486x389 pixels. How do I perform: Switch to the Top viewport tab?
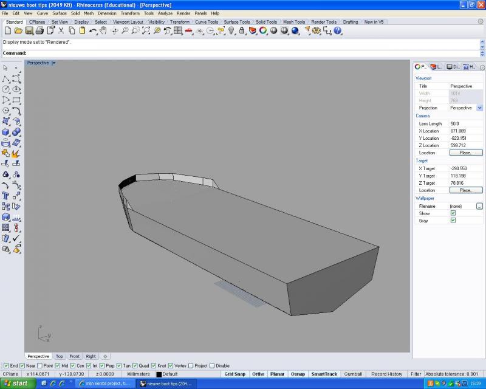(59, 356)
